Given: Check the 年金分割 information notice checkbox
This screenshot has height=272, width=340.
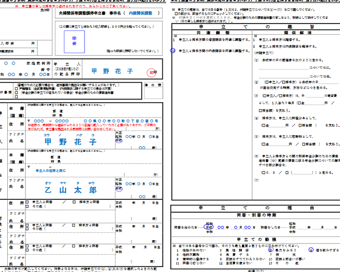Looking at the screenshot, I should point(16,92).
